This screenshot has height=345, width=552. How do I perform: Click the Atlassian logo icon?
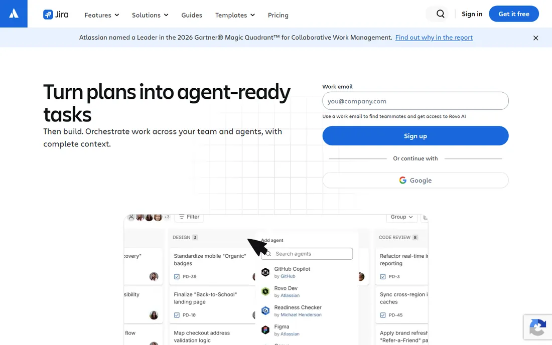click(x=14, y=14)
